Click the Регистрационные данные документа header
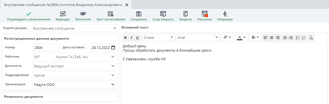Image resolution: width=329 pixels, height=104 pixels. (37, 39)
